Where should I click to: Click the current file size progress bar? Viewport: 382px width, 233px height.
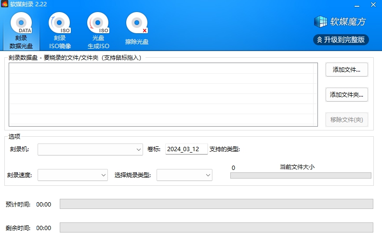click(x=301, y=175)
